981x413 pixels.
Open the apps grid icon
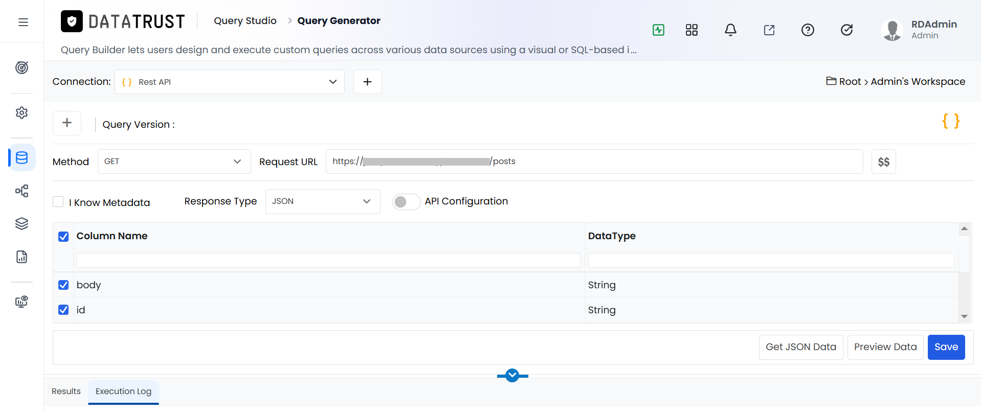coord(692,30)
